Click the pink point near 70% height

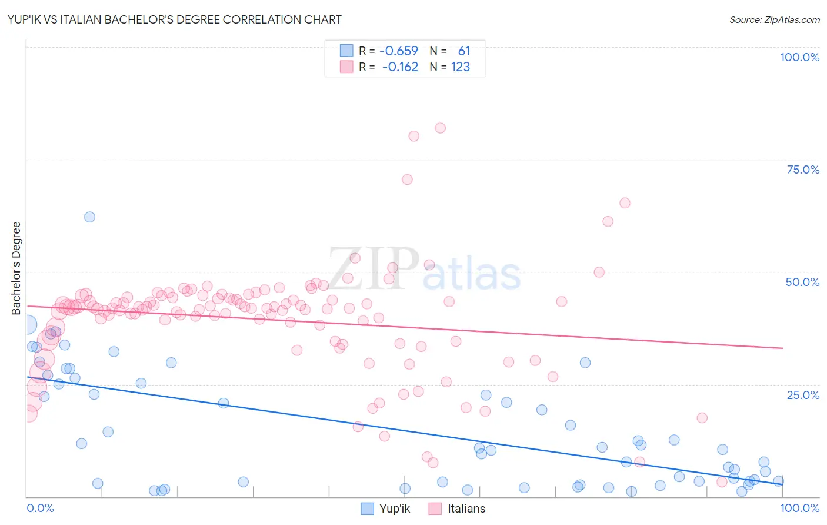pos(407,180)
